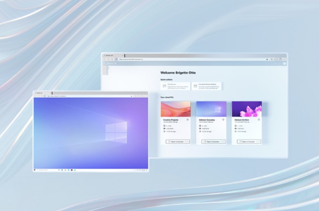This screenshot has height=211, width=319.
Task: Expand dropdown arrow beside Adatum Everyday Open in browser
Action: 223,142
